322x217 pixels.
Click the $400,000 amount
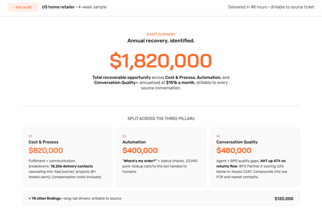tap(140, 150)
